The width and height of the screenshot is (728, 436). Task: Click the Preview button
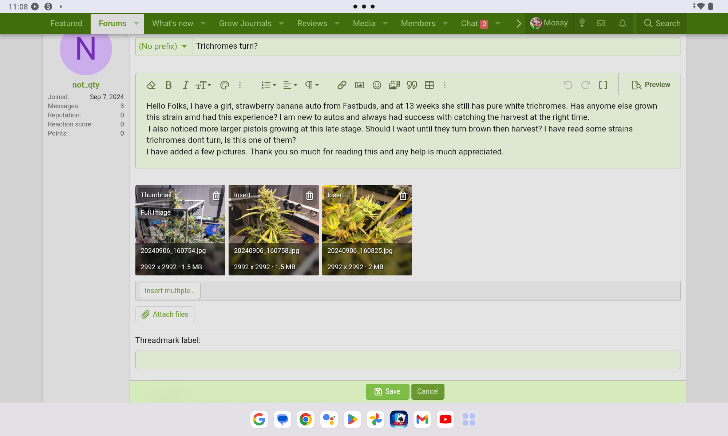tap(650, 85)
